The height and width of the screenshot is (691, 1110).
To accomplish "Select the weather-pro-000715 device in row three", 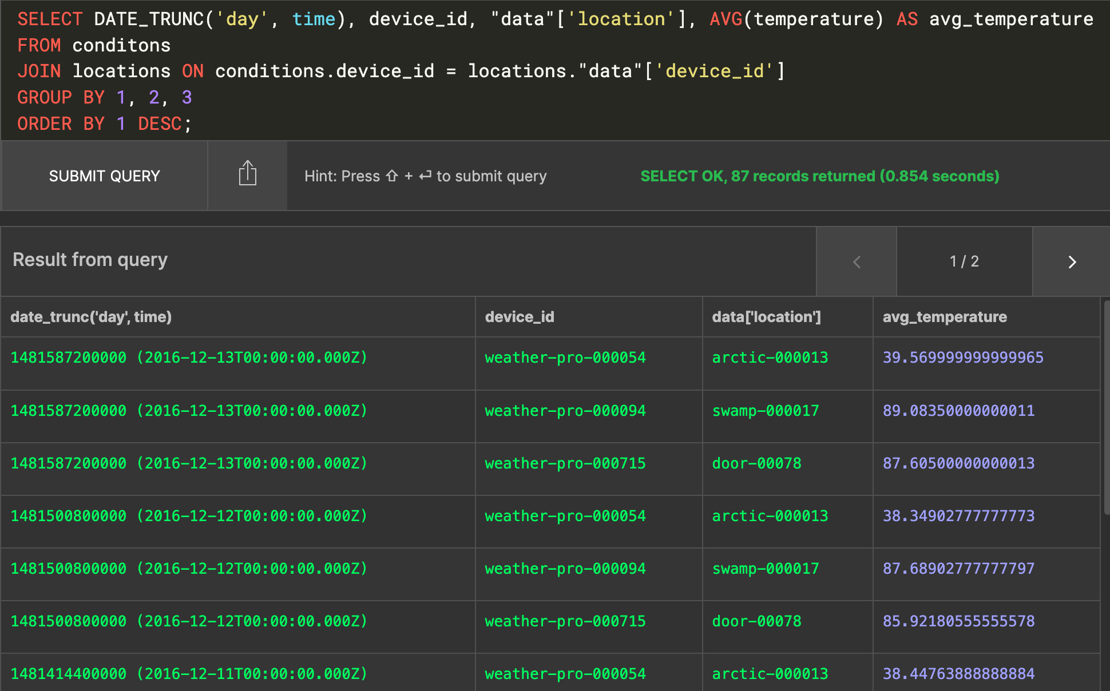I will 565,463.
